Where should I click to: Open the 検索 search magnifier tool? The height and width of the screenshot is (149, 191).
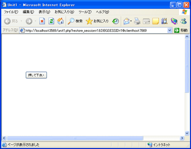click(x=75, y=21)
